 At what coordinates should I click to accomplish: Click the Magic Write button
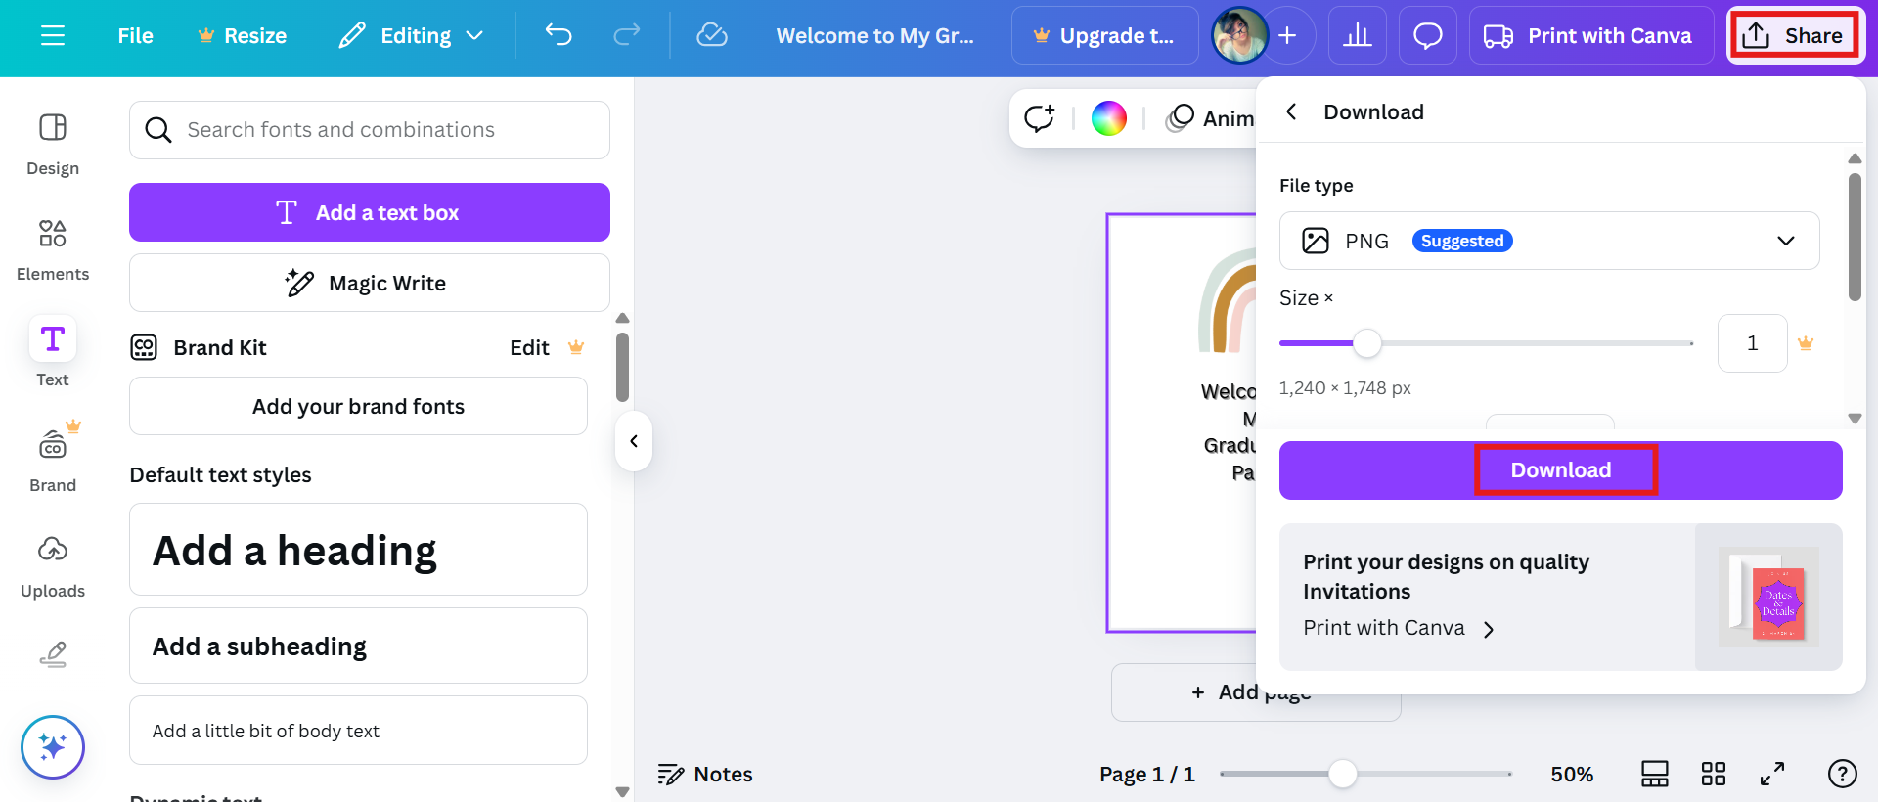point(370,283)
